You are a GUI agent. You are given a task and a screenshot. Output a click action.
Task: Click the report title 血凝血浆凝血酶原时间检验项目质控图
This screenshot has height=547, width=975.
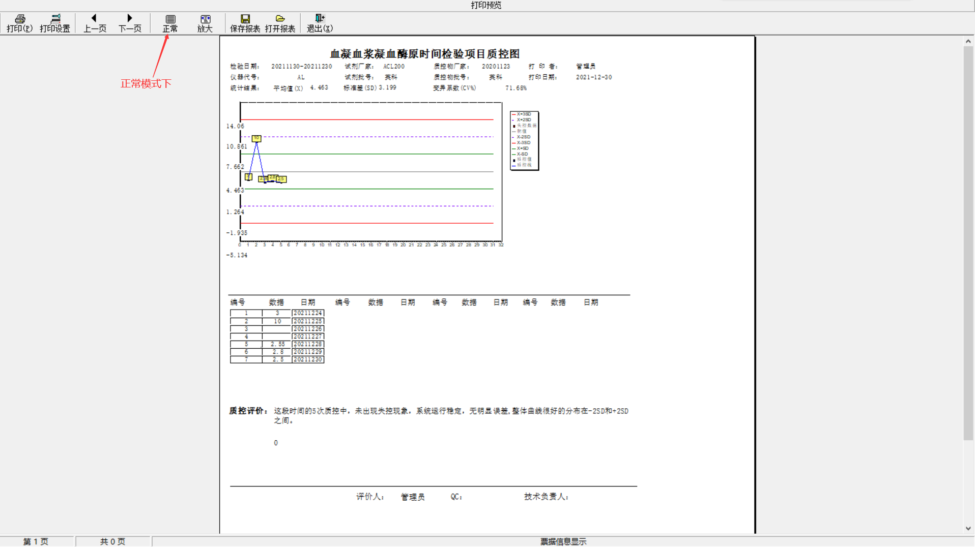[425, 54]
